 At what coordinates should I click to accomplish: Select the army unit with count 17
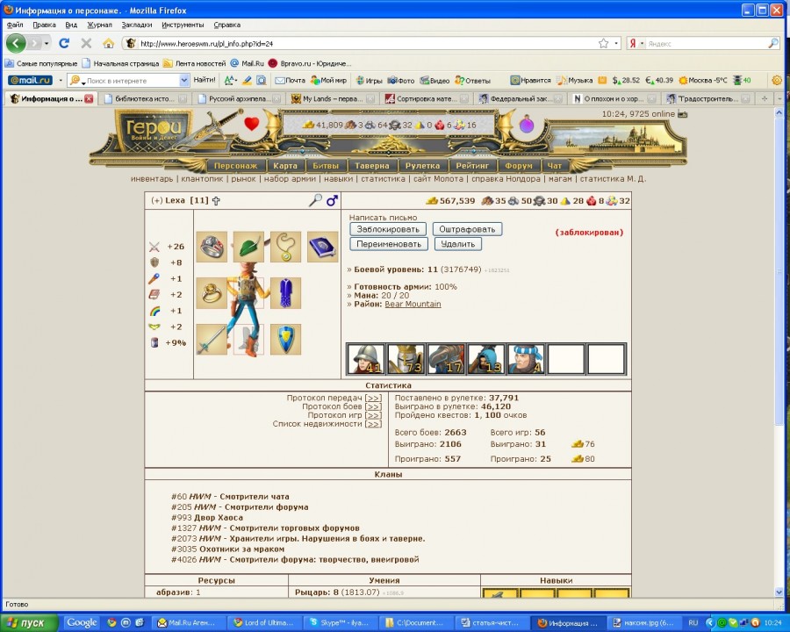[x=446, y=359]
